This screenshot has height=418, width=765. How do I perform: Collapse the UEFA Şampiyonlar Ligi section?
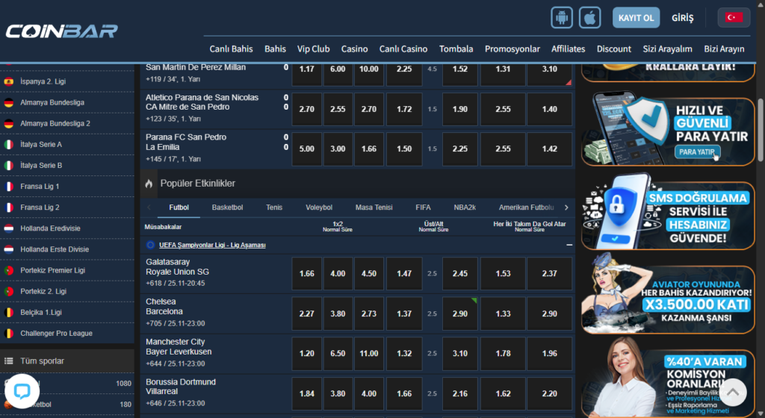click(569, 245)
